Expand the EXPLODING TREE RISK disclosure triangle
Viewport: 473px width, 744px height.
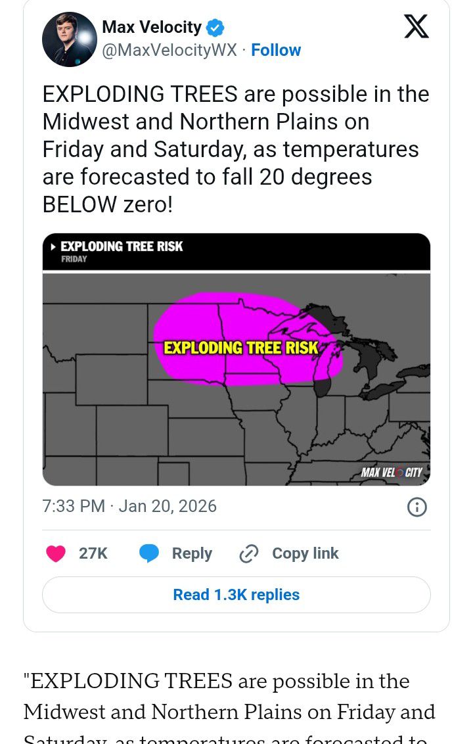pos(53,248)
